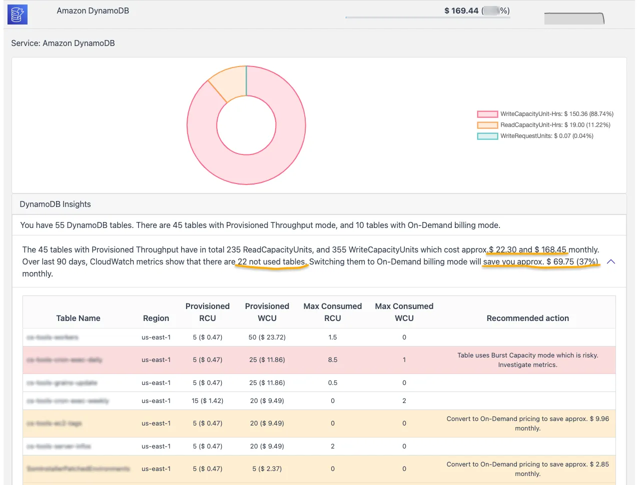This screenshot has height=485, width=641.
Task: Sort by the Table Name column header
Action: pyautogui.click(x=78, y=318)
